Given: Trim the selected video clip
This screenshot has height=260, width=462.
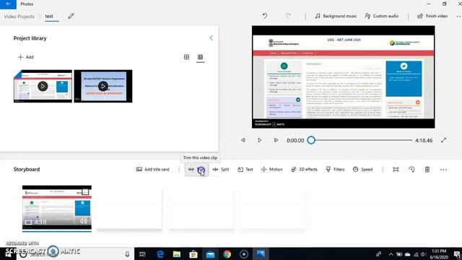Looking at the screenshot, I should click(x=196, y=170).
